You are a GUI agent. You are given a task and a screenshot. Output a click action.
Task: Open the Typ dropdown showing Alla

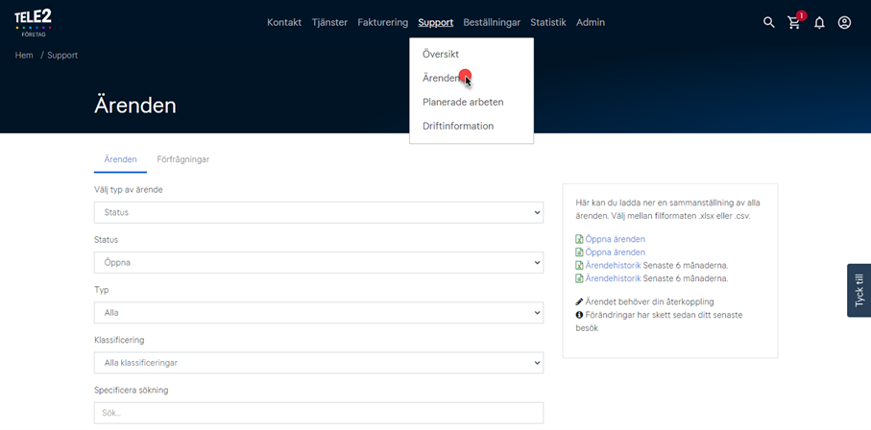tap(319, 313)
